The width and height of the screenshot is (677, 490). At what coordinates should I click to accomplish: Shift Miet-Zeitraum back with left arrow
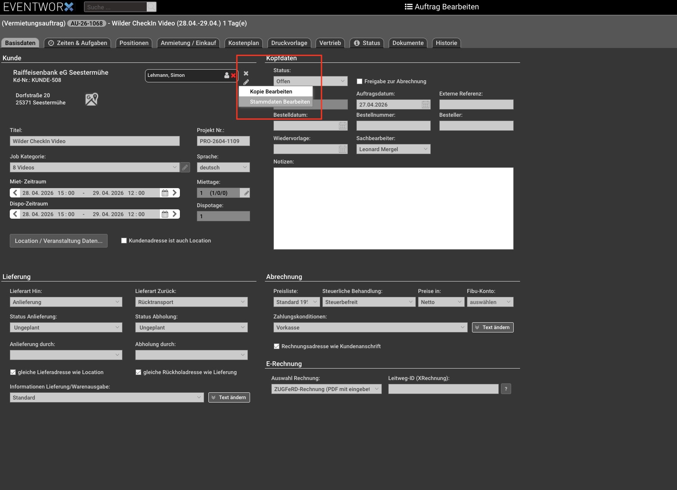[15, 193]
